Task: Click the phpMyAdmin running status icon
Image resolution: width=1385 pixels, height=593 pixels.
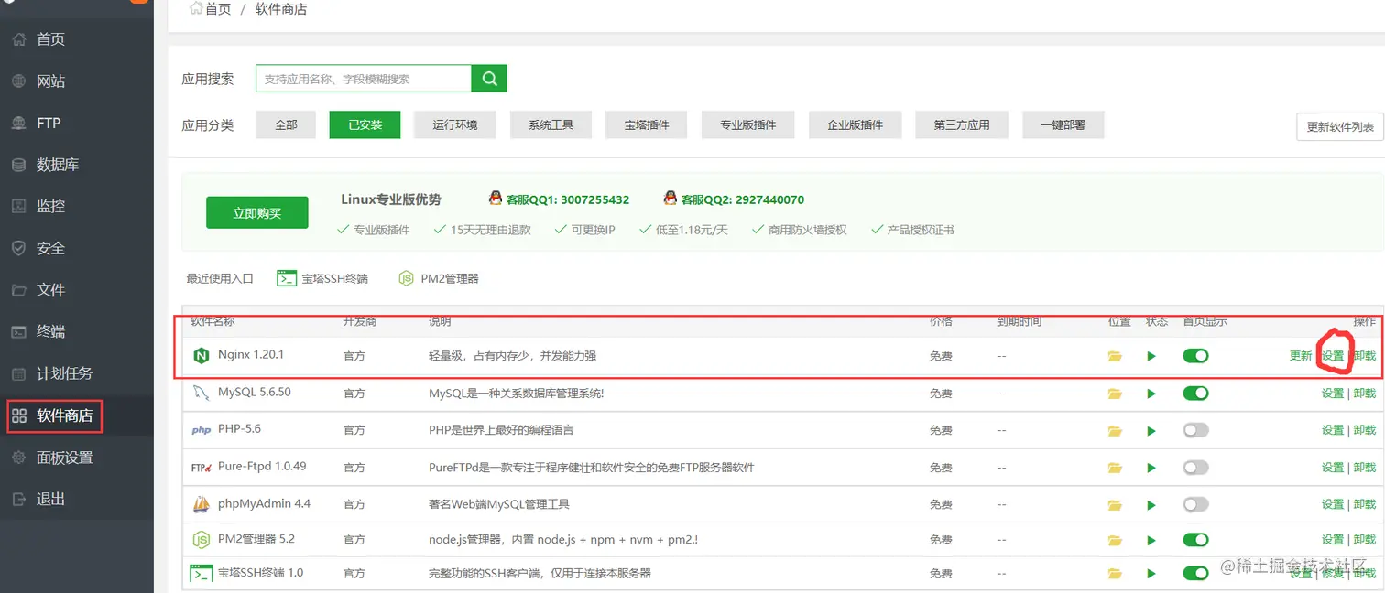Action: point(1152,504)
